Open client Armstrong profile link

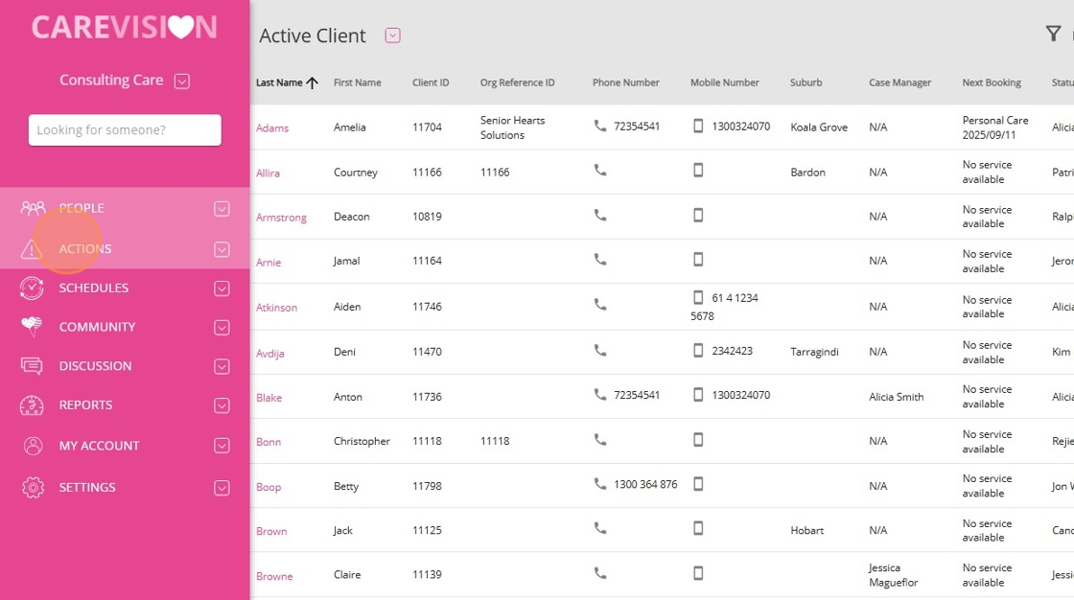click(x=281, y=218)
